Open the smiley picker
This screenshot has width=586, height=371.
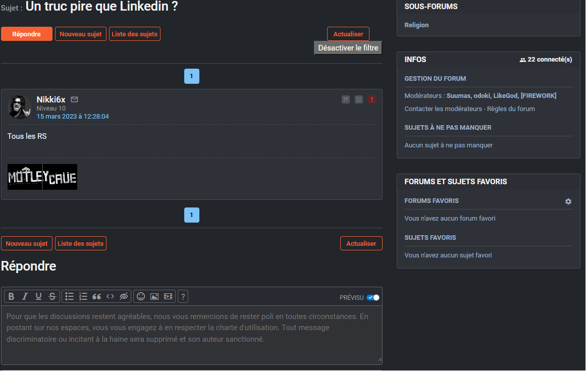140,297
